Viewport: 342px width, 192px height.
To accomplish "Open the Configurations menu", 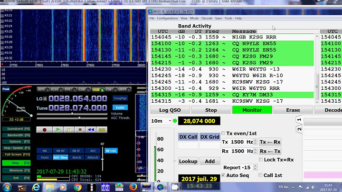I will tap(167, 19).
